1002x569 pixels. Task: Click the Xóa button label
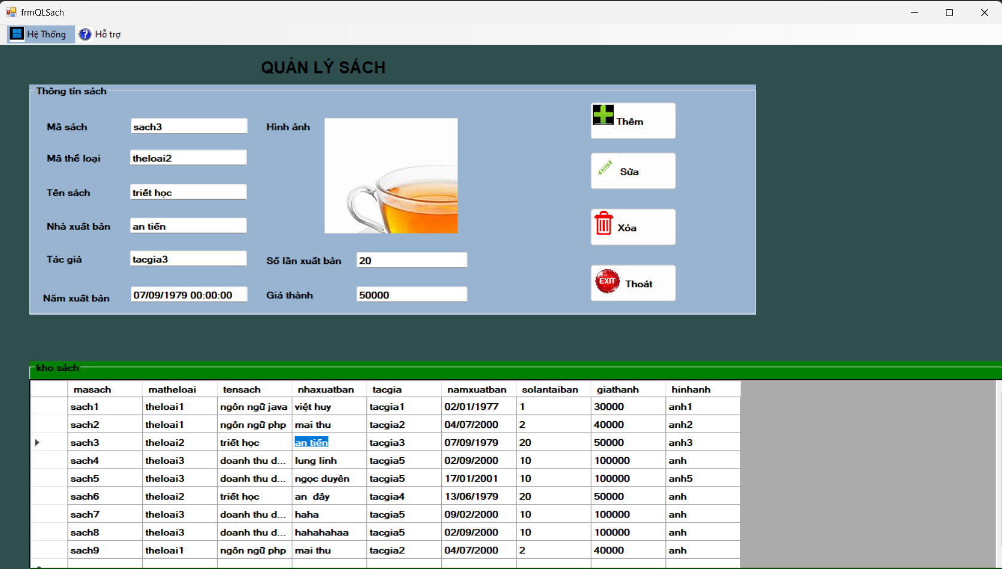[x=627, y=228]
